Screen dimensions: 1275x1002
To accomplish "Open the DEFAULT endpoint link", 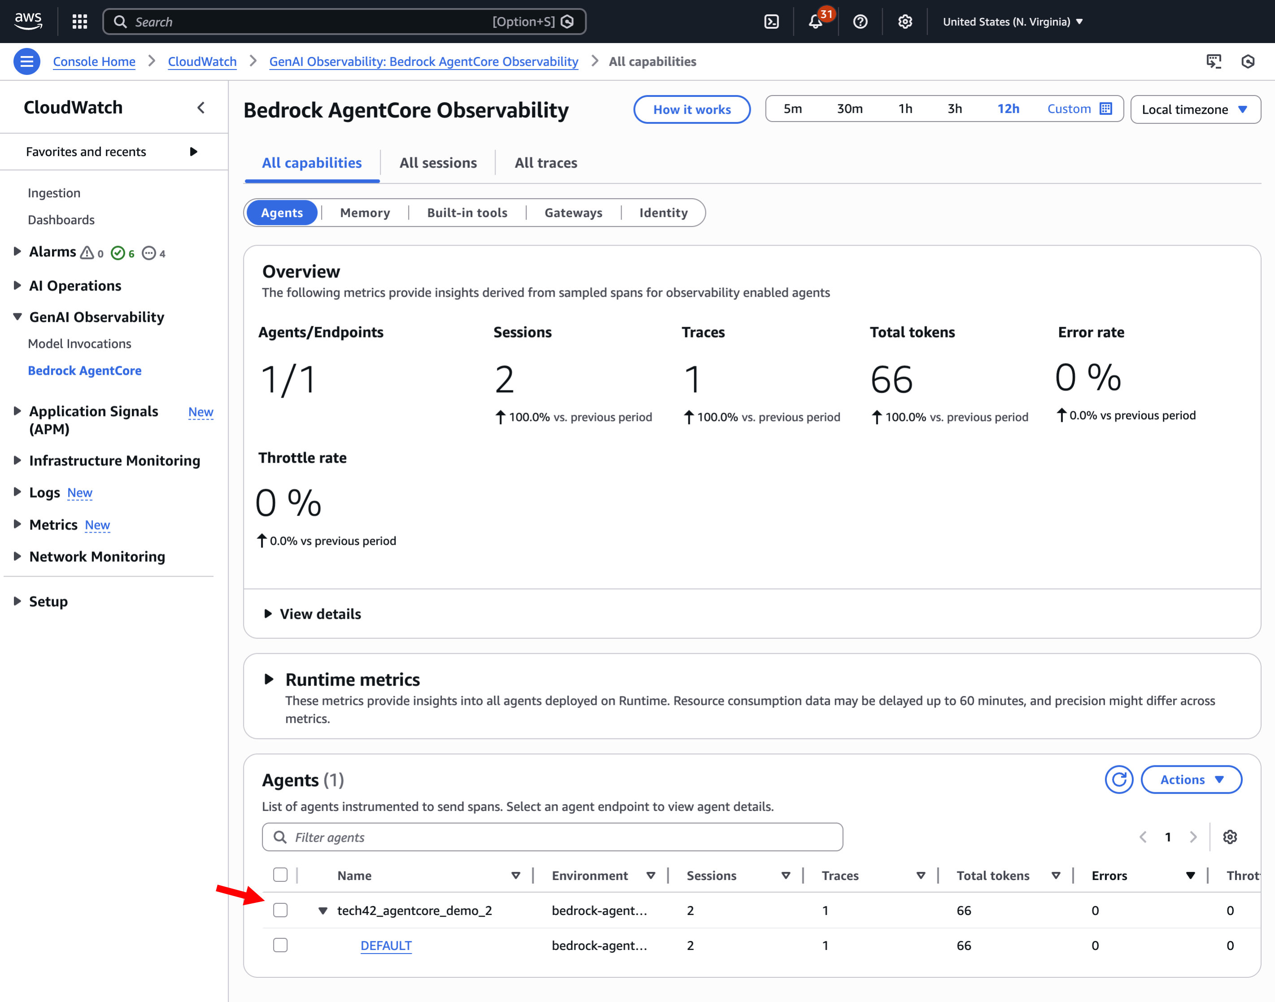I will (x=386, y=945).
